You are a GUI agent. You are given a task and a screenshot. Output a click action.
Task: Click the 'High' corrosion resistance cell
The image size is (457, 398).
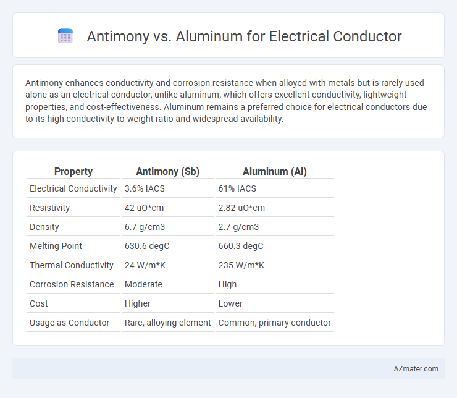[x=227, y=284]
